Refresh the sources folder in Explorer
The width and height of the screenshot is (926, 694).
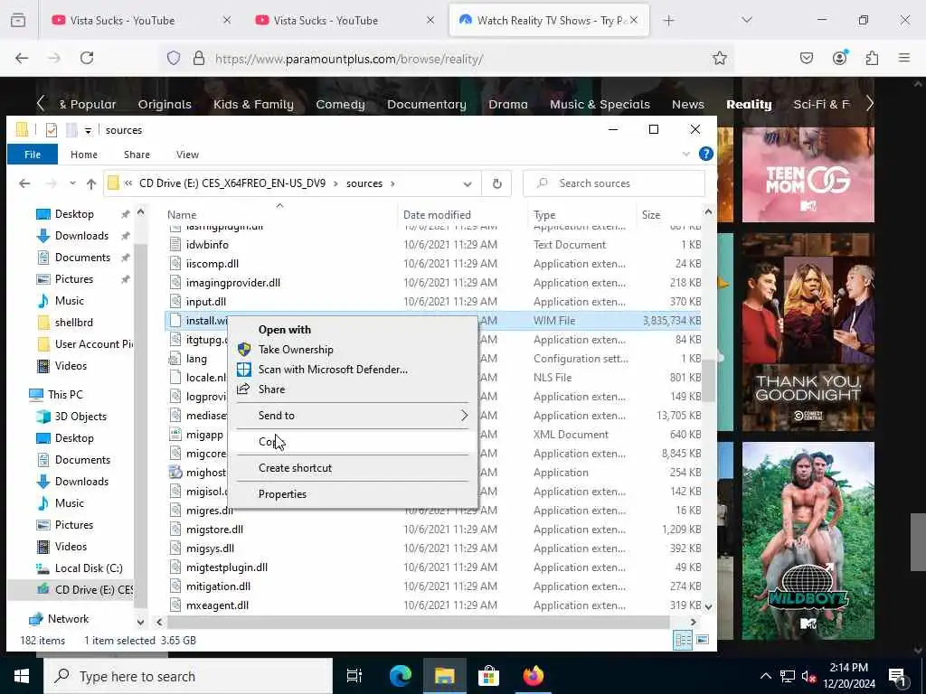[497, 183]
